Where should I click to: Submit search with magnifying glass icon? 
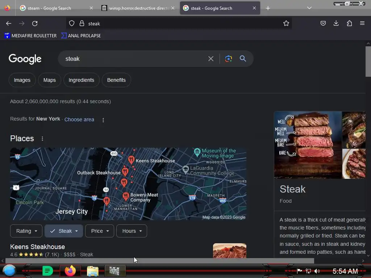(243, 59)
